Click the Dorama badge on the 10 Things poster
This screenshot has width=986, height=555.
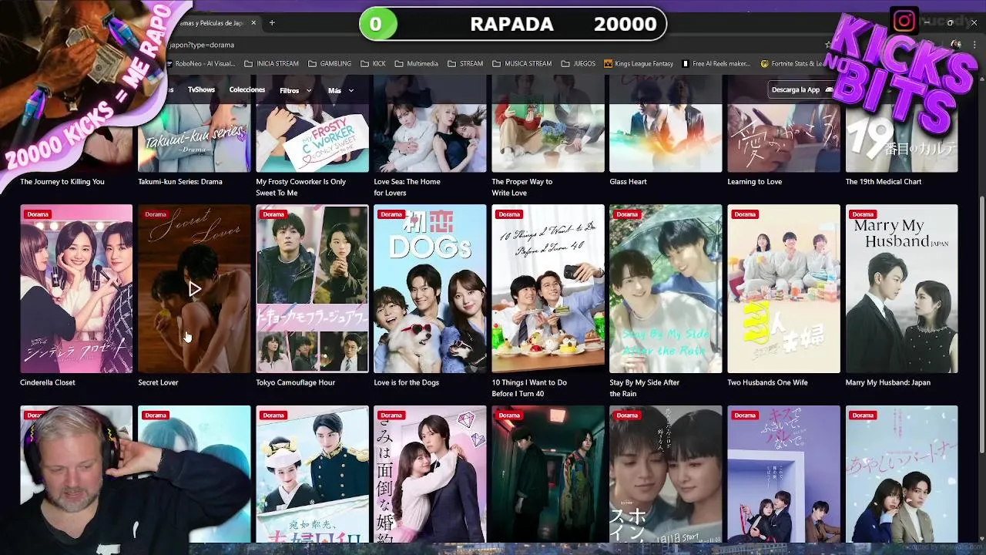pyautogui.click(x=508, y=214)
